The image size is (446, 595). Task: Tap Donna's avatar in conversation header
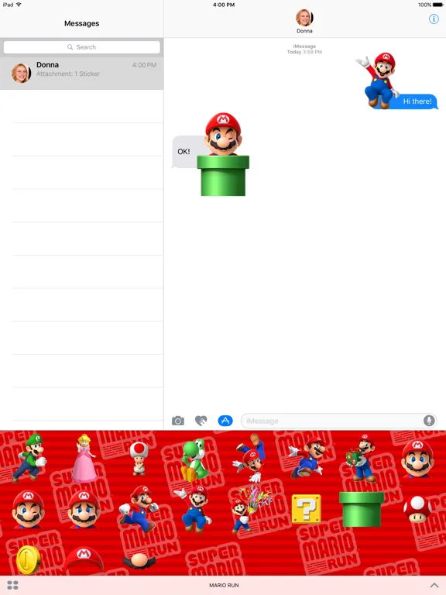coord(304,18)
